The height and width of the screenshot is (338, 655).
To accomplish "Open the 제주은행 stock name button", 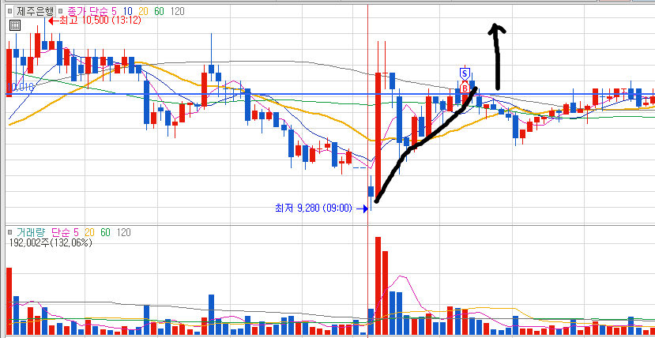I will 35,11.
